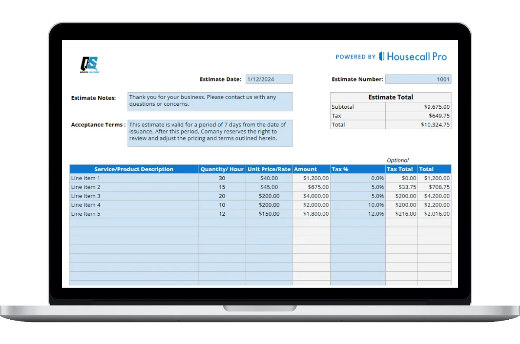Click amount cell $1,800.00

(x=311, y=214)
